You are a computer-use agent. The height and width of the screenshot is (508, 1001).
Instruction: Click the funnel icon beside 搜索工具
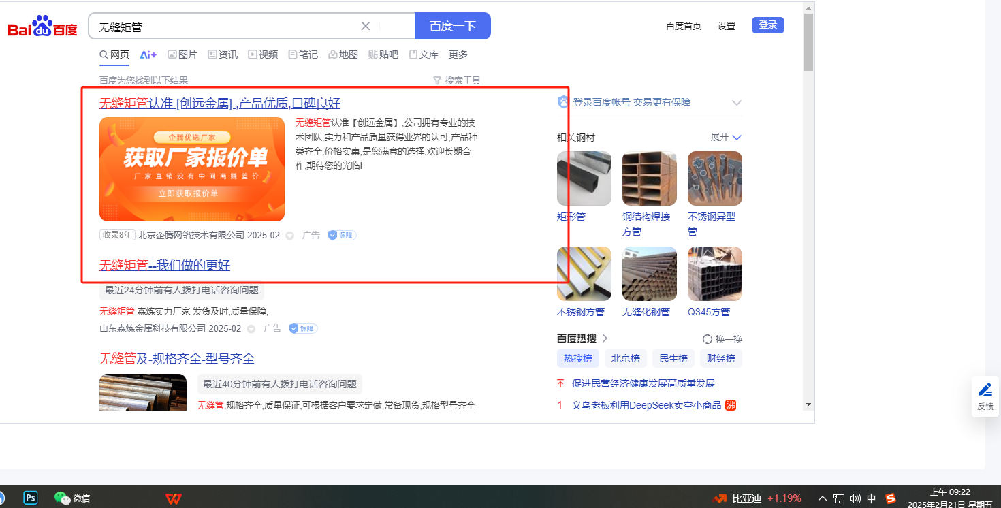(437, 80)
